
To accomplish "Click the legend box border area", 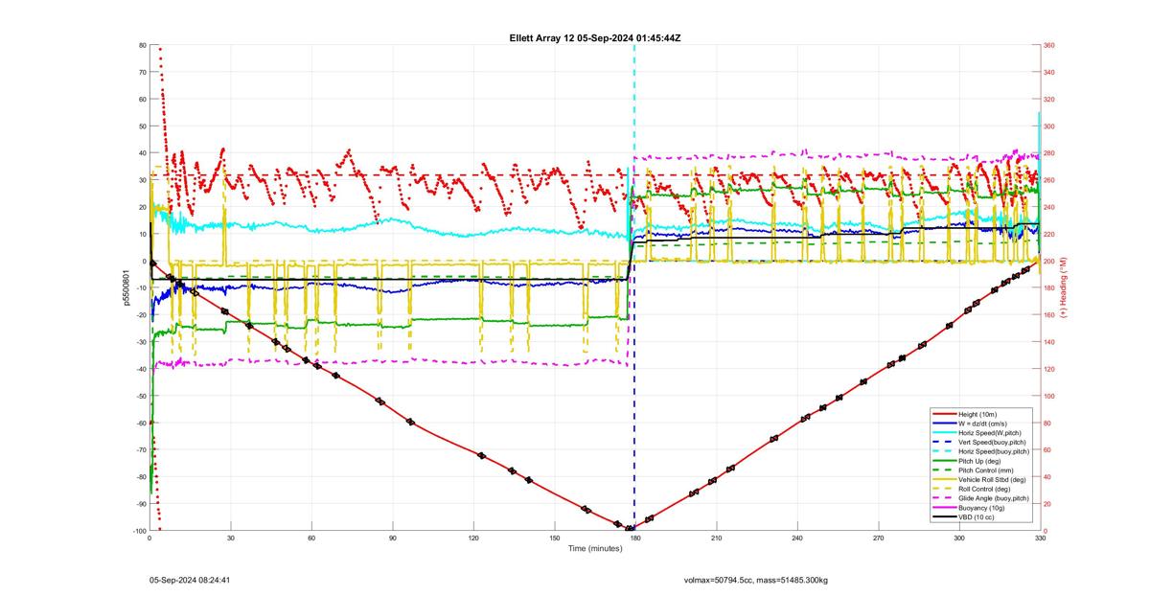I will (x=980, y=466).
